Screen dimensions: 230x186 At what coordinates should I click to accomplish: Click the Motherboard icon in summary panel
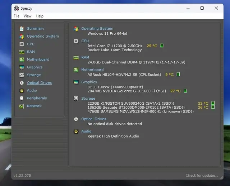point(76,70)
